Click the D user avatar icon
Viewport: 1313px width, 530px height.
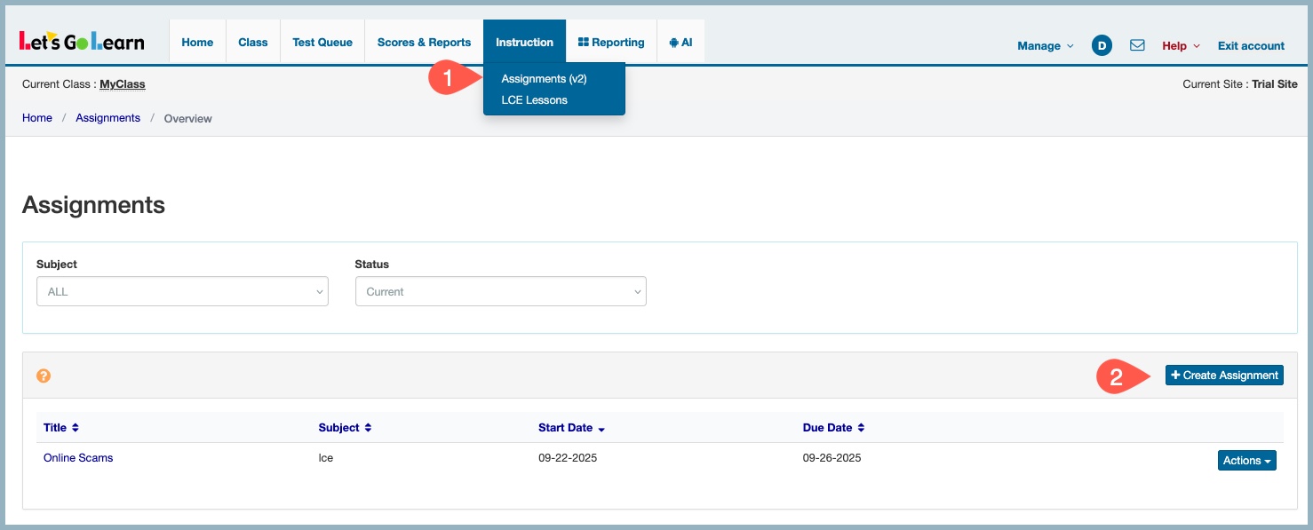pos(1102,45)
